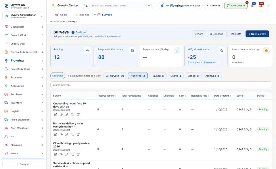The image size is (276, 169).
Task: Click the help question mark icon
Action: click(x=269, y=6)
